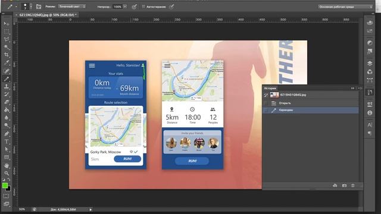Create new document from current history state
The height and width of the screenshot is (214, 381).
click(335, 185)
